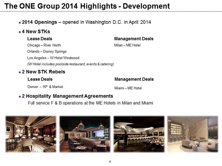Screen dimensions: 222x166
Task: Click "2 Hospitality Management Agreements" heading
Action: (x=68, y=96)
